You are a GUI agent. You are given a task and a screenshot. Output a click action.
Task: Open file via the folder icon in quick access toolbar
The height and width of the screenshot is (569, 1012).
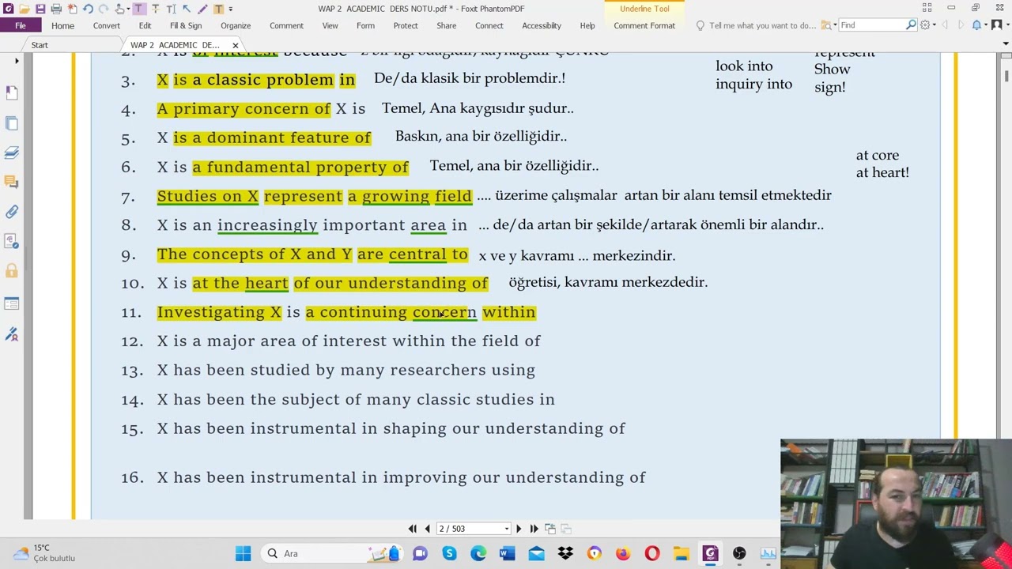click(24, 9)
